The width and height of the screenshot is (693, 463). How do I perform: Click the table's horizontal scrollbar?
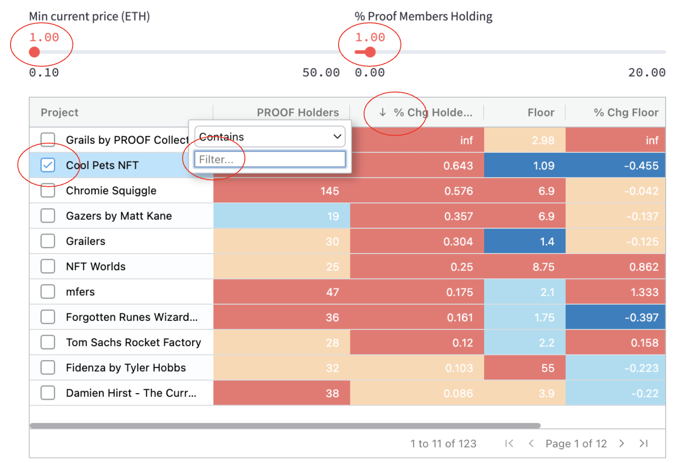285,426
